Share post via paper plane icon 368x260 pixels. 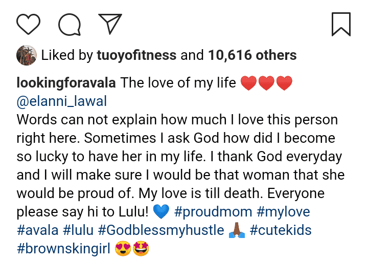(110, 24)
